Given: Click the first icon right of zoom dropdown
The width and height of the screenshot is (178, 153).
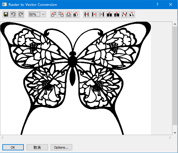Looking at the screenshot, I should 54,14.
